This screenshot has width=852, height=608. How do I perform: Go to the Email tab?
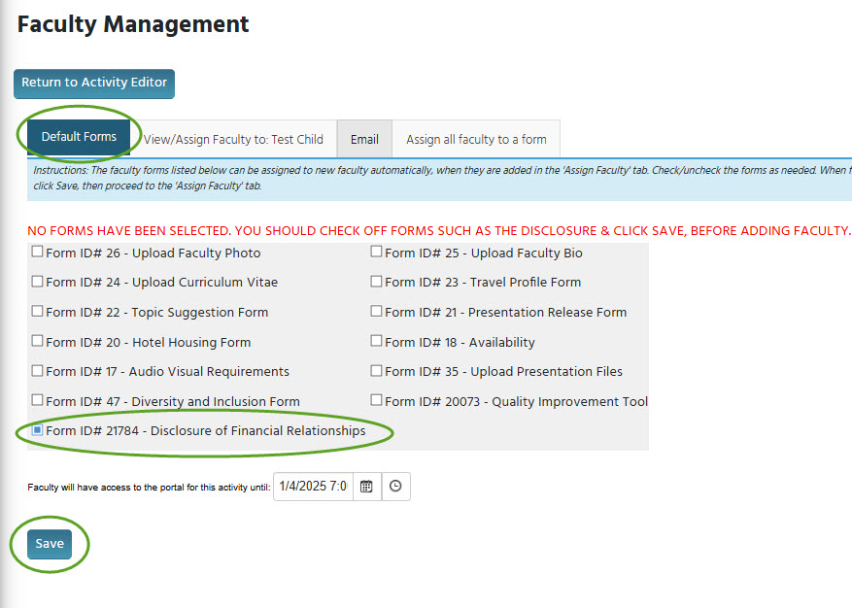tap(364, 139)
